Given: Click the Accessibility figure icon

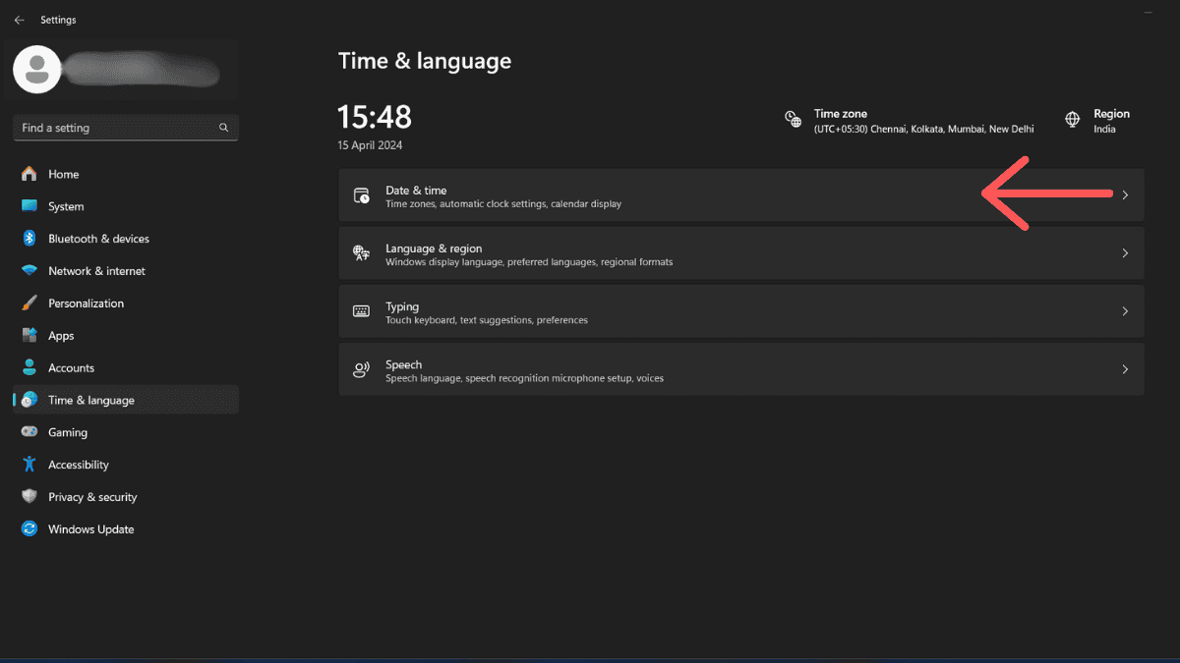Looking at the screenshot, I should click(x=29, y=465).
